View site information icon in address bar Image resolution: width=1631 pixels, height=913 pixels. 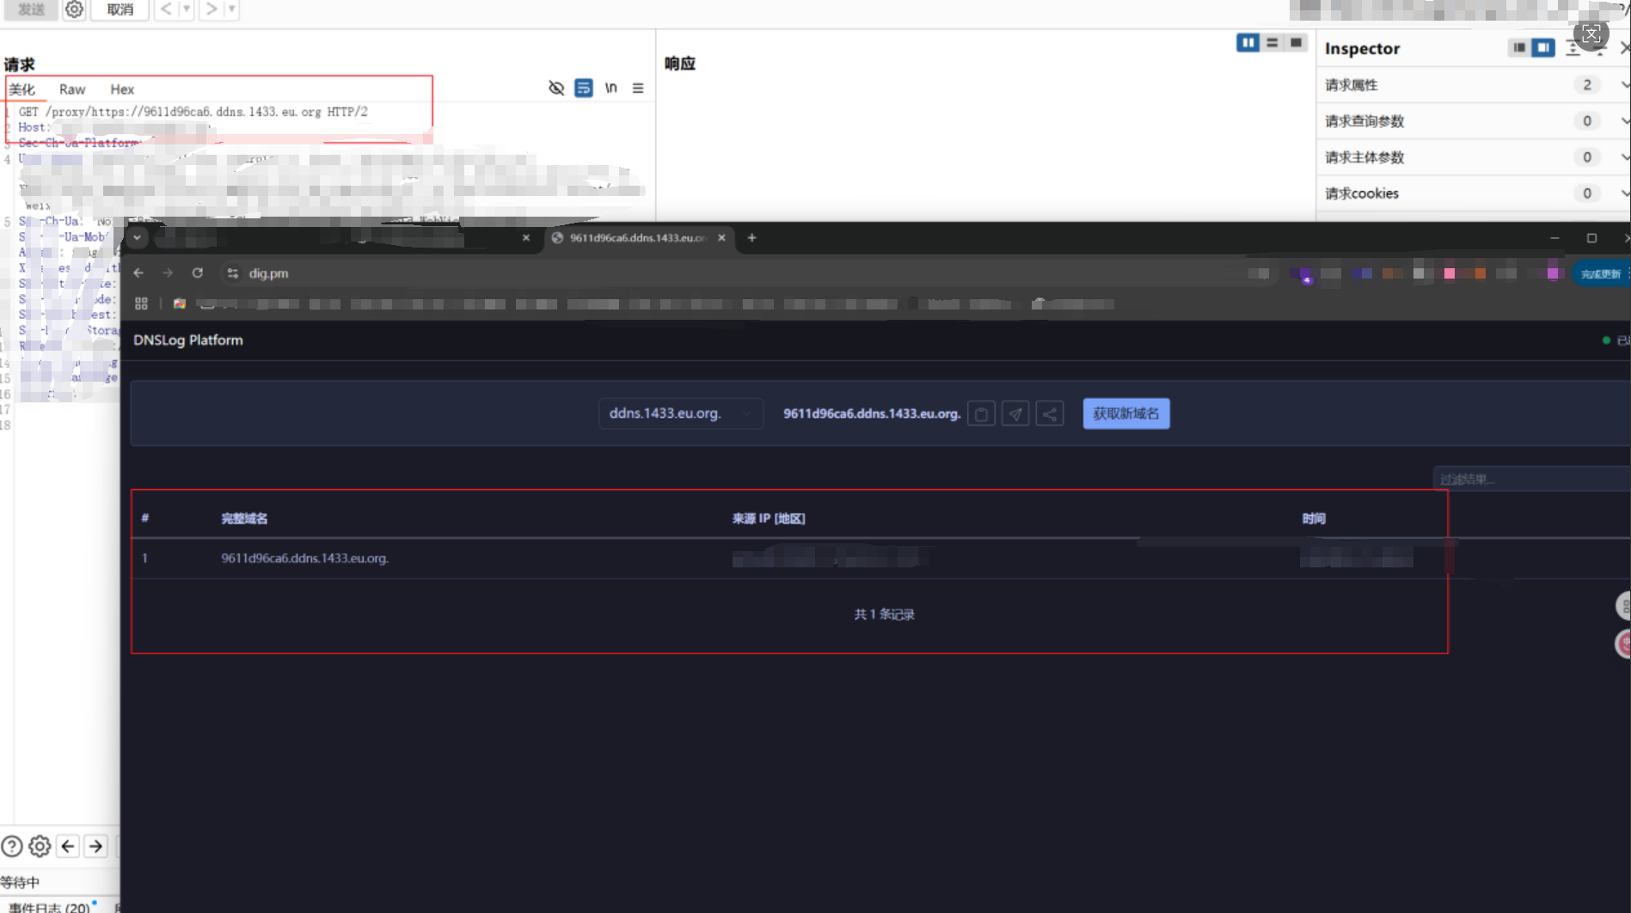(x=232, y=273)
